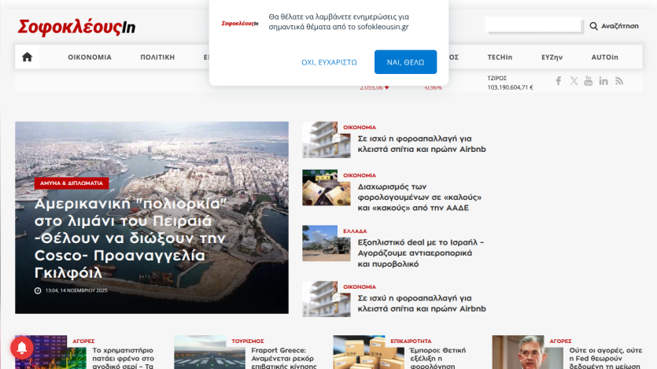The height and width of the screenshot is (369, 657).
Task: Open the Piraeus port Cosco headline article
Action: coord(131,238)
